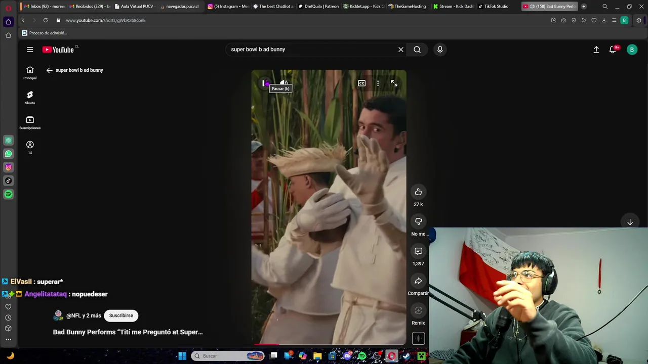Open the Tú profile section
Image resolution: width=648 pixels, height=364 pixels.
[x=30, y=148]
